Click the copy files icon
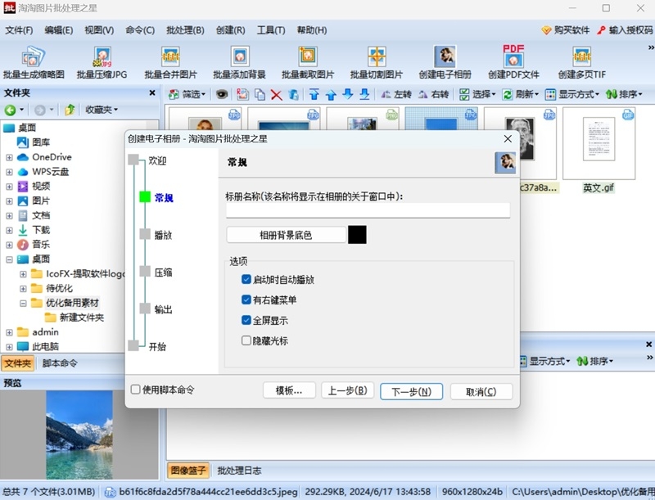This screenshot has height=500, width=655. (260, 95)
